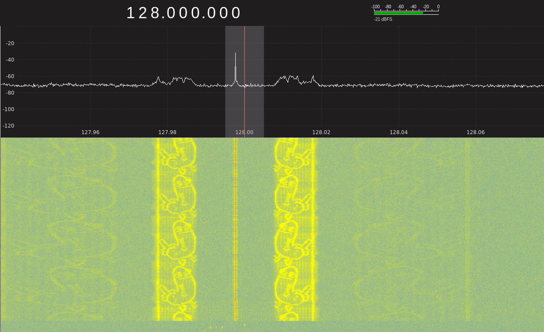Click the 128.06 frequency axis label

coord(475,133)
